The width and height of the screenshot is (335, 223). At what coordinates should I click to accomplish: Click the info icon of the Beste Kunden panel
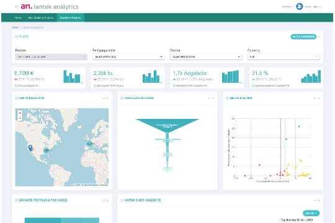[228, 98]
